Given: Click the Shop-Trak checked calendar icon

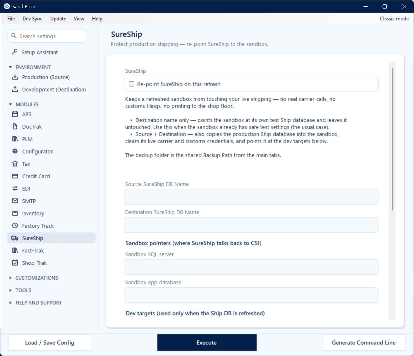Looking at the screenshot, I should 15,263.
